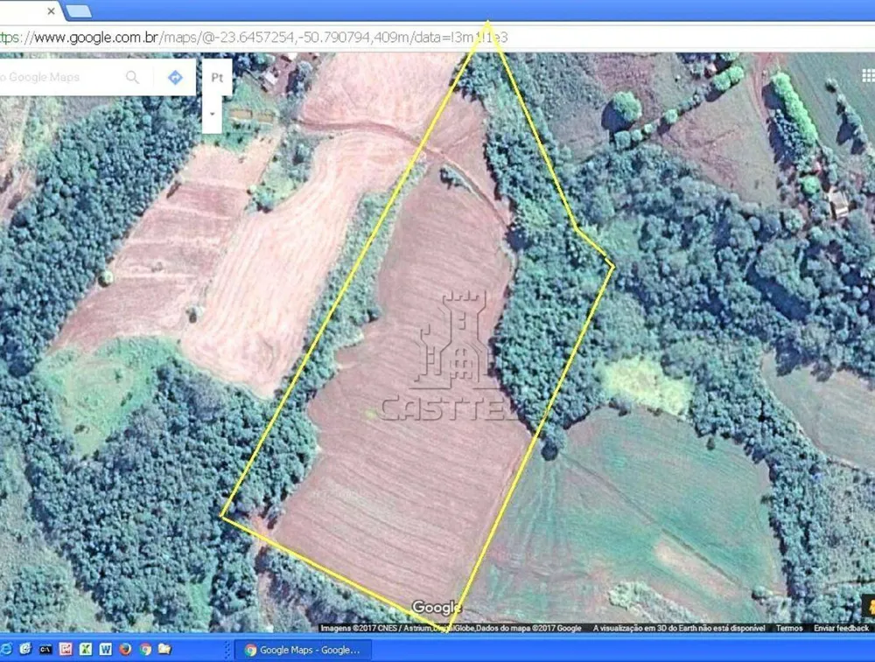The height and width of the screenshot is (662, 875).
Task: Click the 3D Earth unavailable notice text
Action: 679,628
